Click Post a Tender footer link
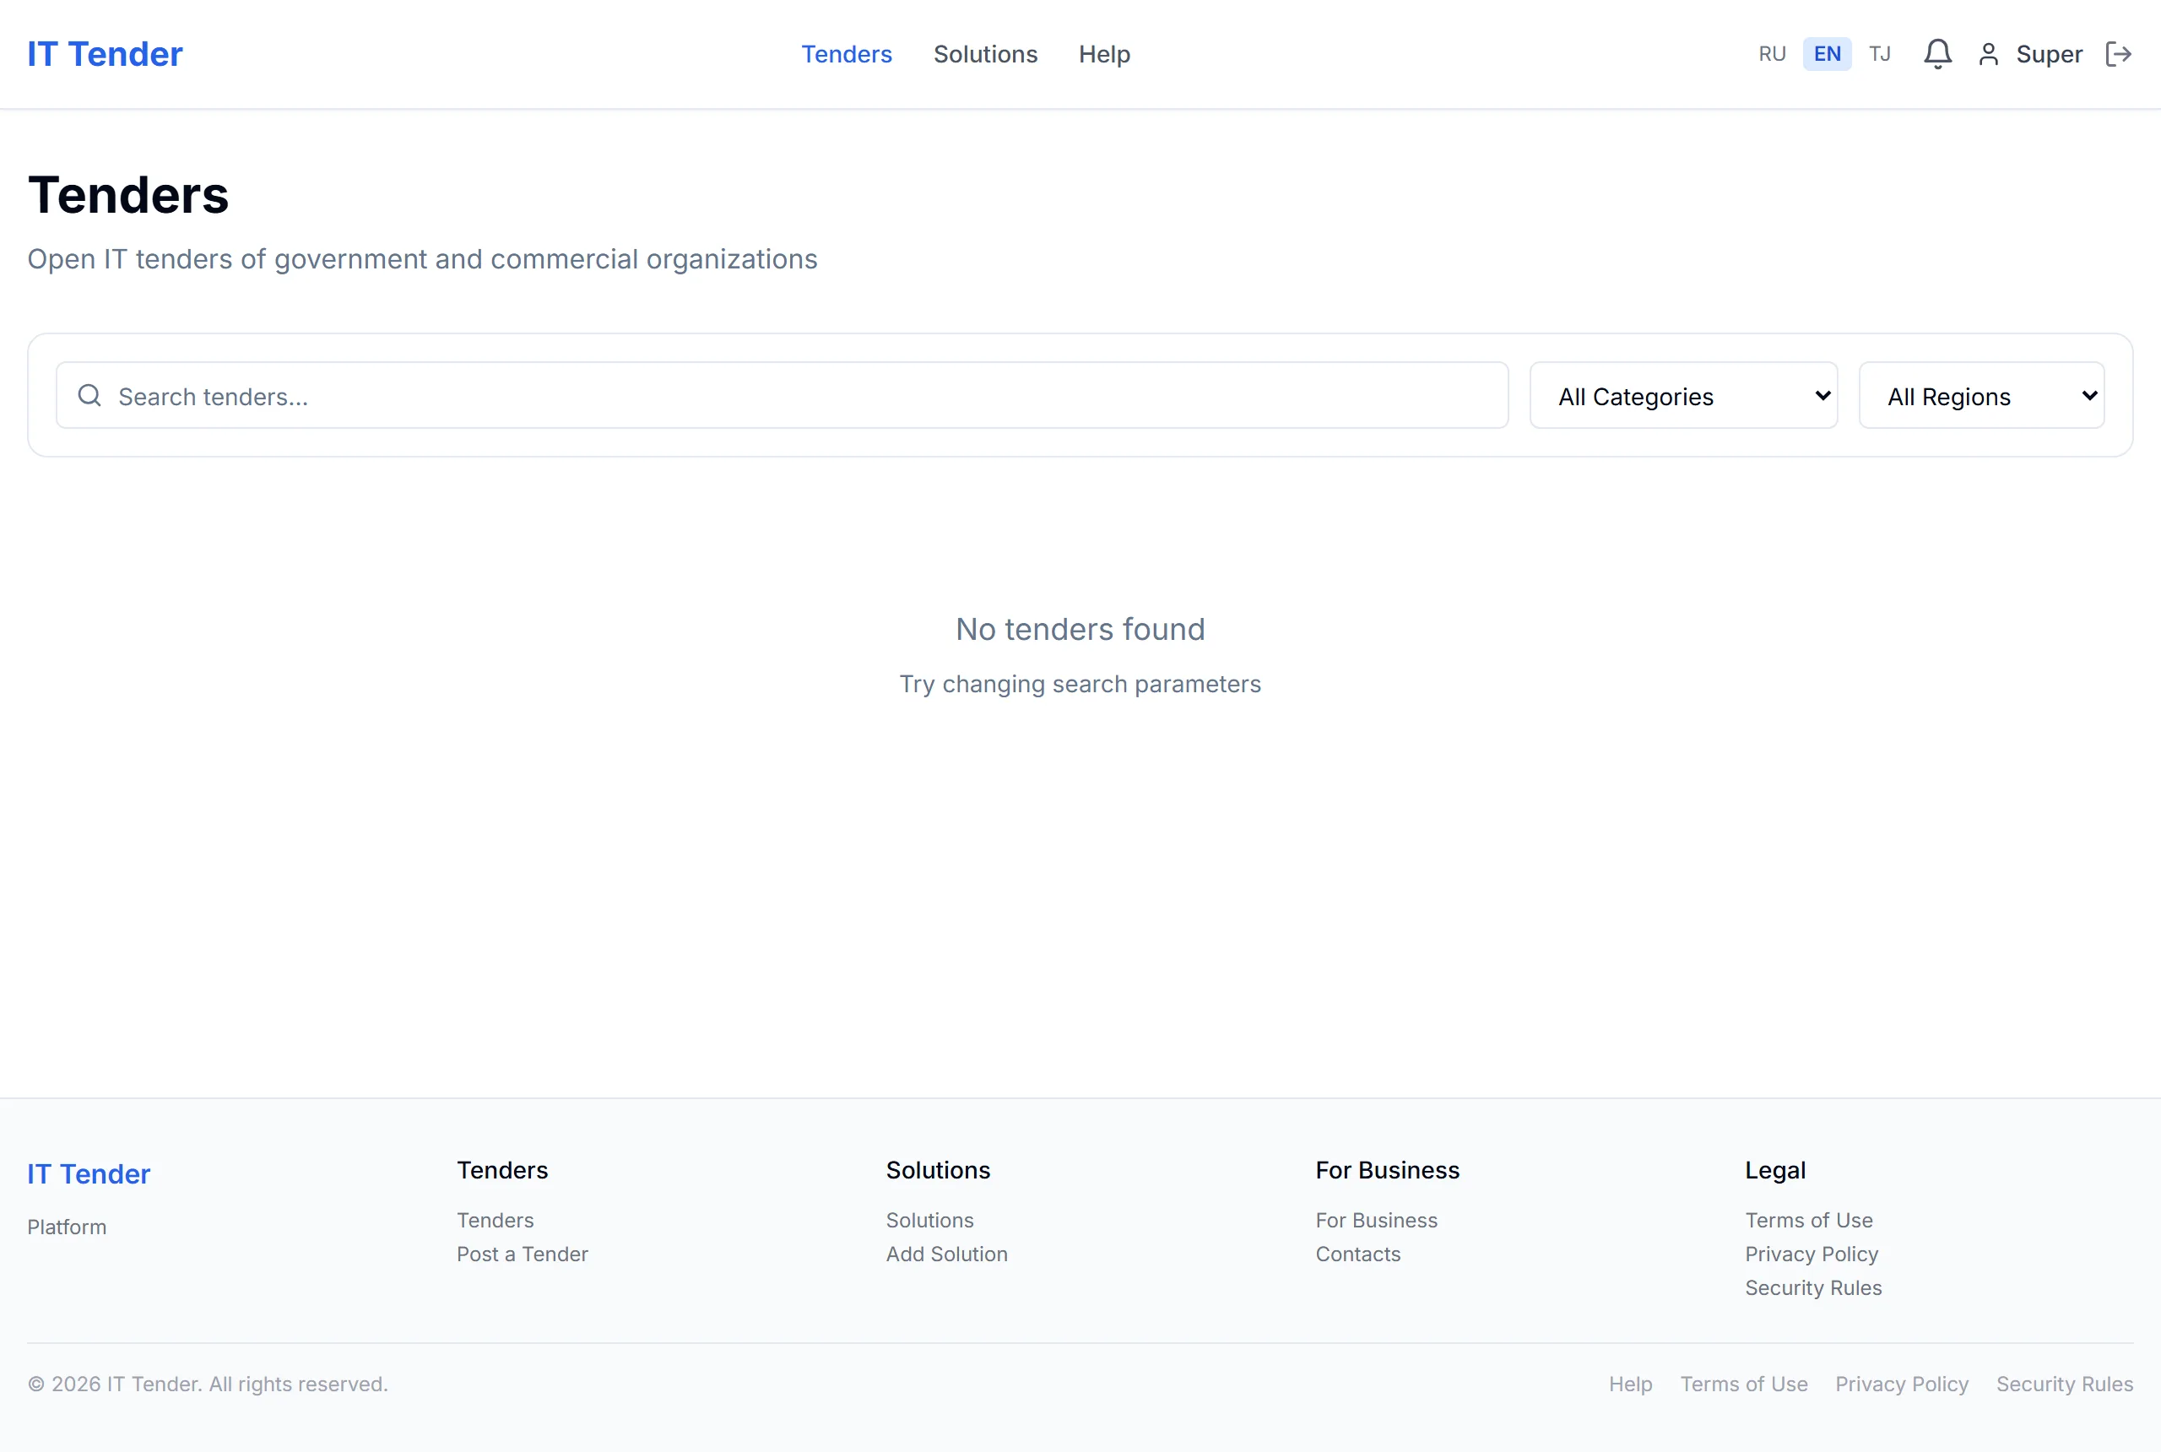 [523, 1254]
